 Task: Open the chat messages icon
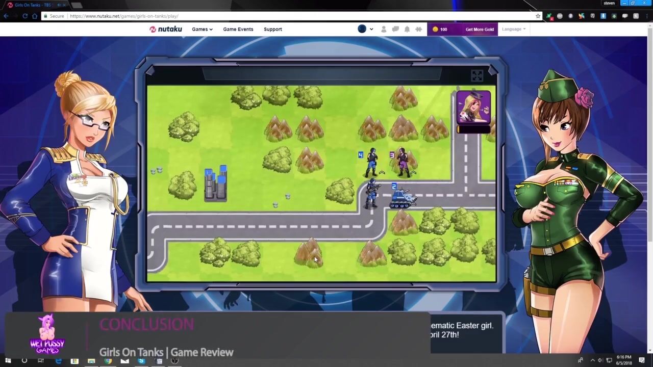pyautogui.click(x=395, y=30)
